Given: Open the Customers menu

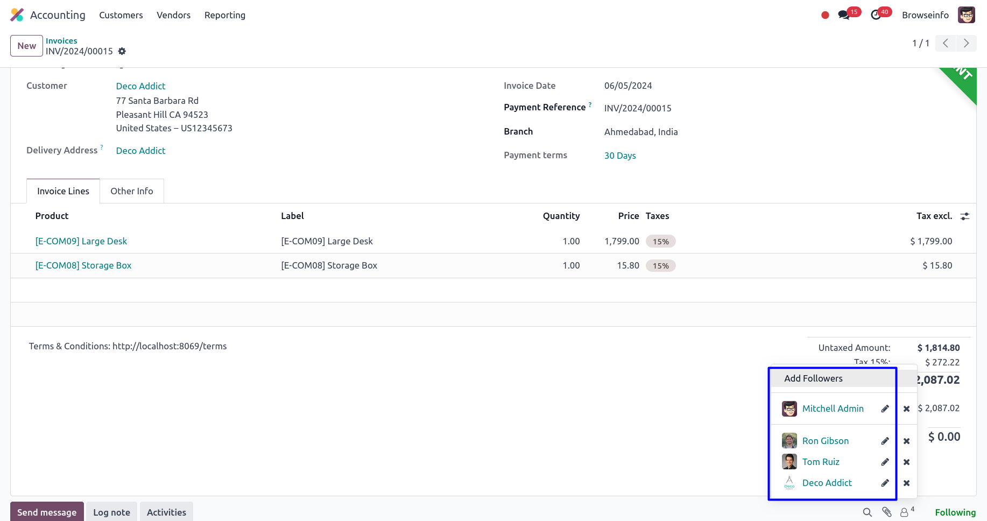Looking at the screenshot, I should 121,15.
